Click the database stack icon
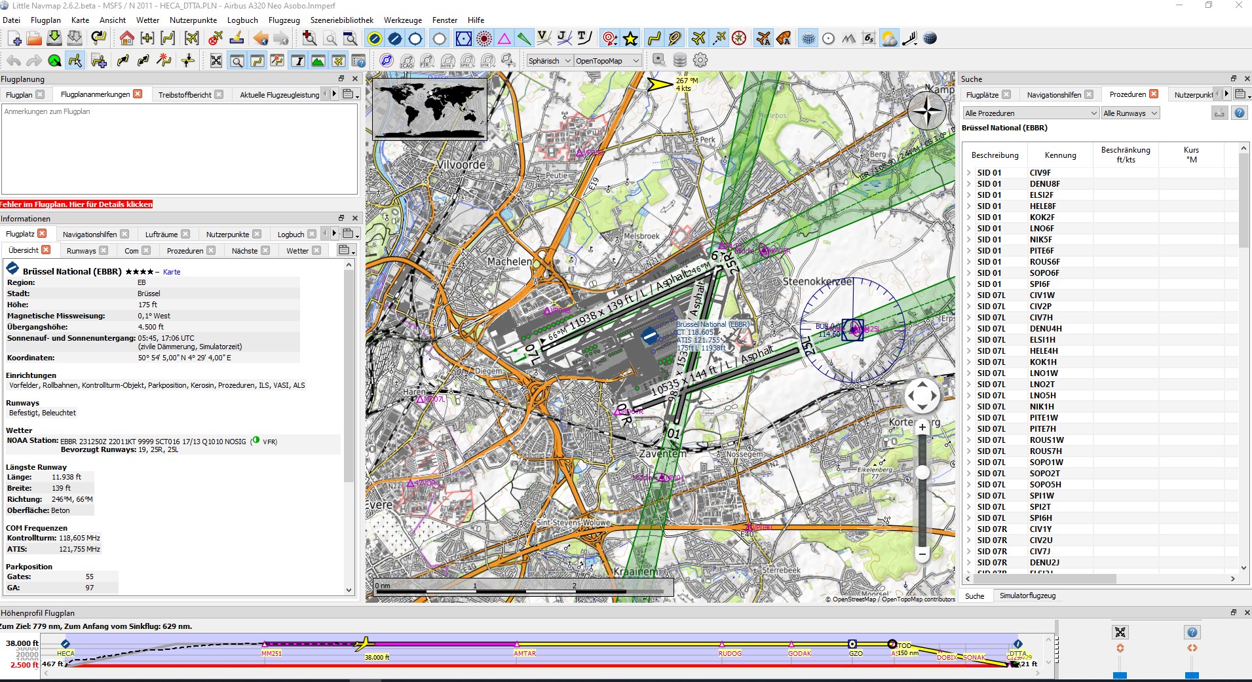Viewport: 1252px width, 682px height. point(679,60)
